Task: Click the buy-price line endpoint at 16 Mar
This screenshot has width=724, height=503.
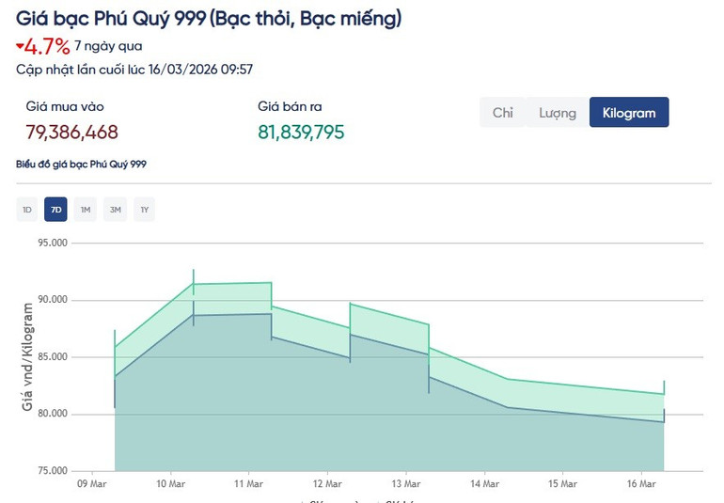Action: click(x=664, y=422)
